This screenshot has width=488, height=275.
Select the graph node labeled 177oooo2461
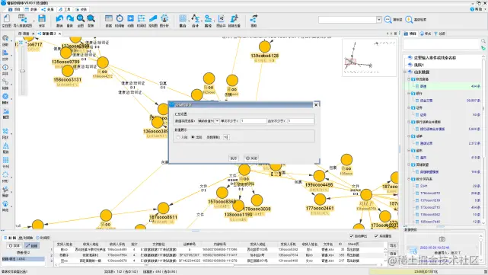pos(320,200)
